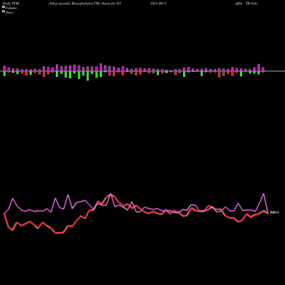
Task: Click the tallest green volume bar below baseline
Action: (x=88, y=76)
